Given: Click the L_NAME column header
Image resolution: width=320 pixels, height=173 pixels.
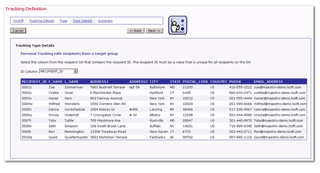Looking at the screenshot, I should [x=71, y=82].
